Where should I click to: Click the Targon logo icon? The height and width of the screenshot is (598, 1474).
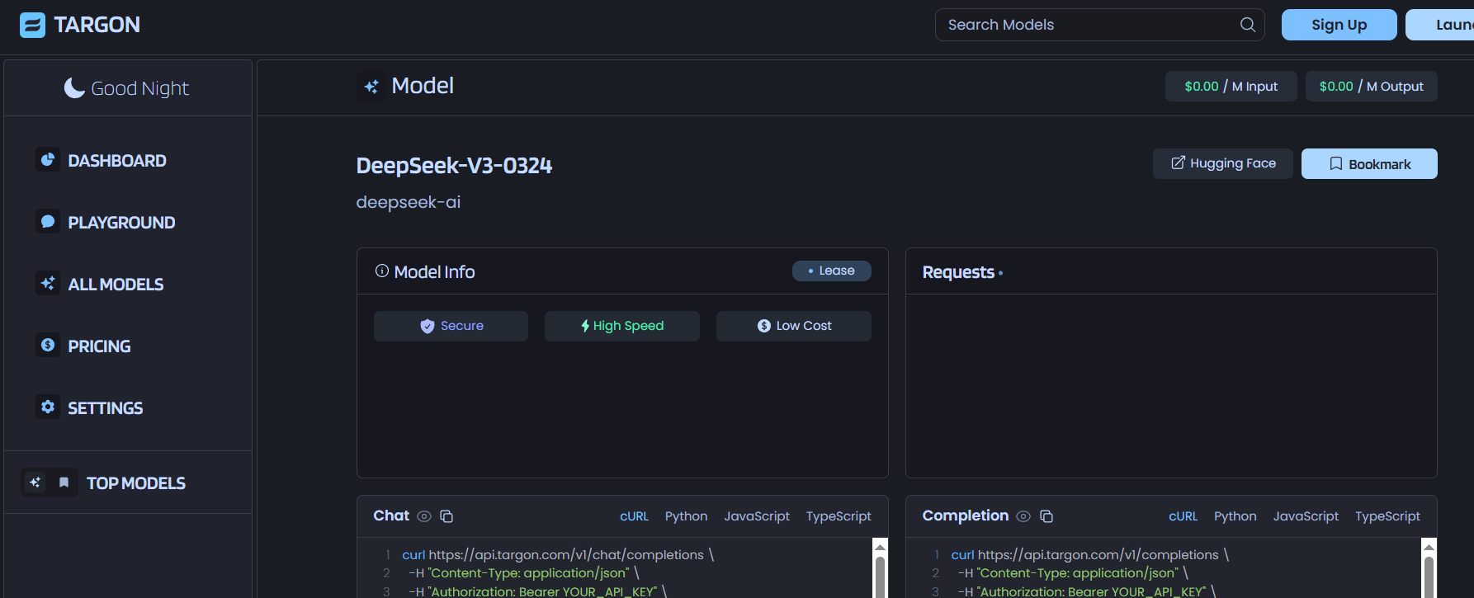[32, 25]
